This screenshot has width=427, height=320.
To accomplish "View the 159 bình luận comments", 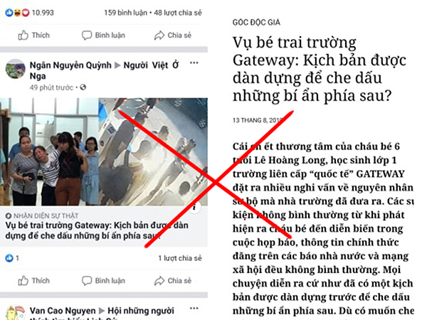I will [125, 13].
